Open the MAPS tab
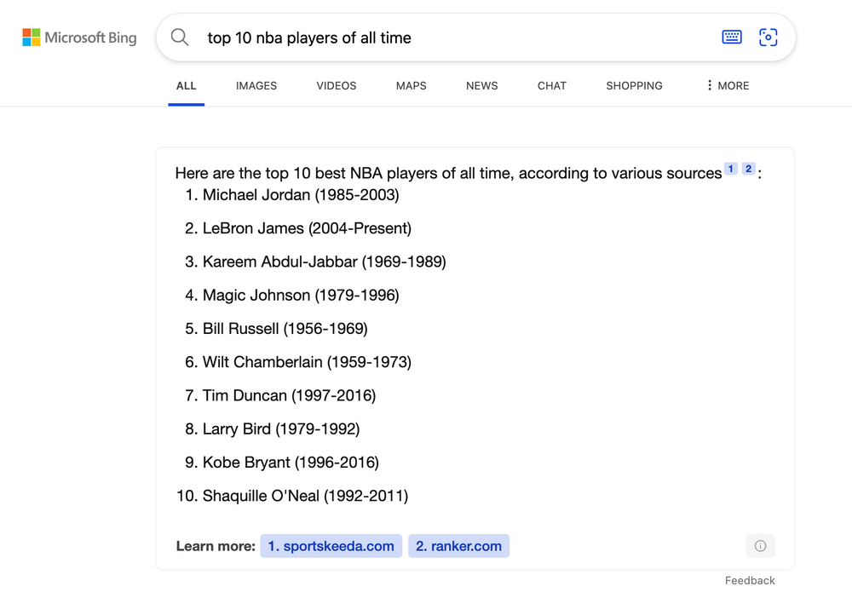Viewport: 852px width, 598px height. (411, 85)
